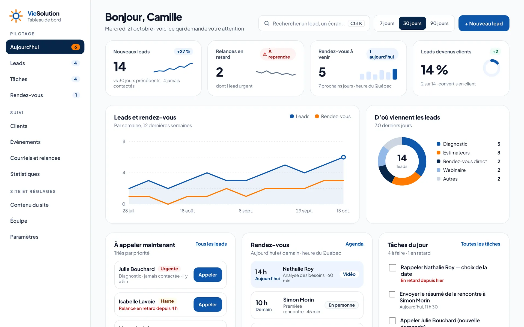
Task: Click the search magnifier icon
Action: tap(267, 23)
